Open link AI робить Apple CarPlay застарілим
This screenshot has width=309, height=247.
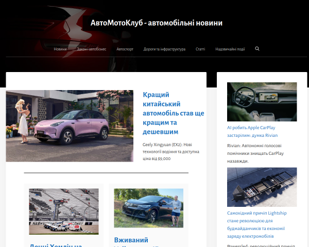pyautogui.click(x=252, y=131)
